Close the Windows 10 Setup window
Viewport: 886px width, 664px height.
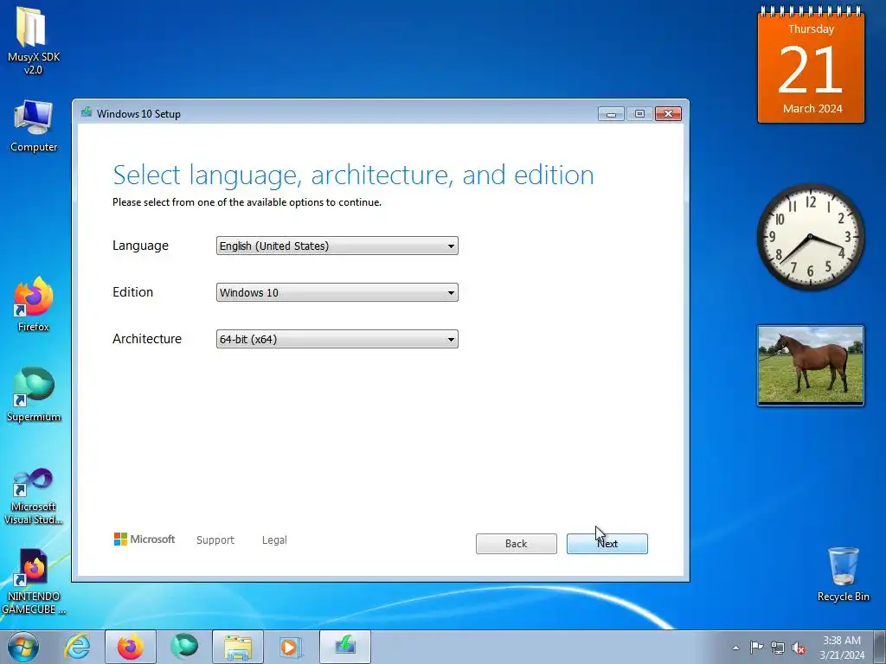coord(669,113)
